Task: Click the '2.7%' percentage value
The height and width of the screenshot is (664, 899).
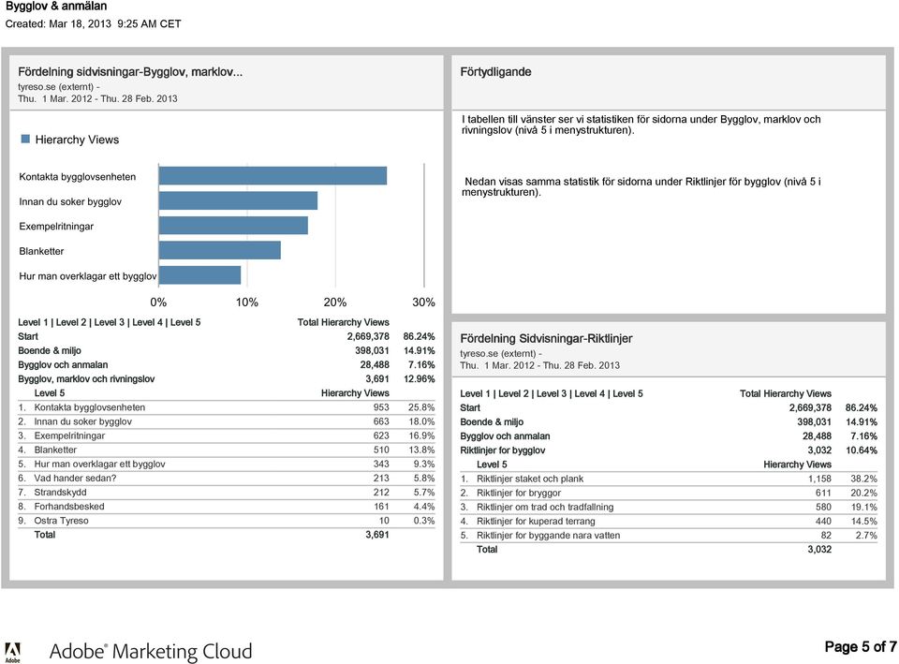Action: click(x=866, y=536)
